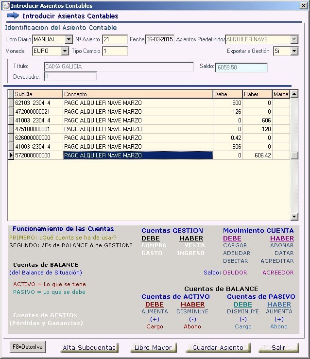Click the Título field showing CAIXA GALICIA
The height and width of the screenshot is (359, 310).
pyautogui.click(x=119, y=67)
